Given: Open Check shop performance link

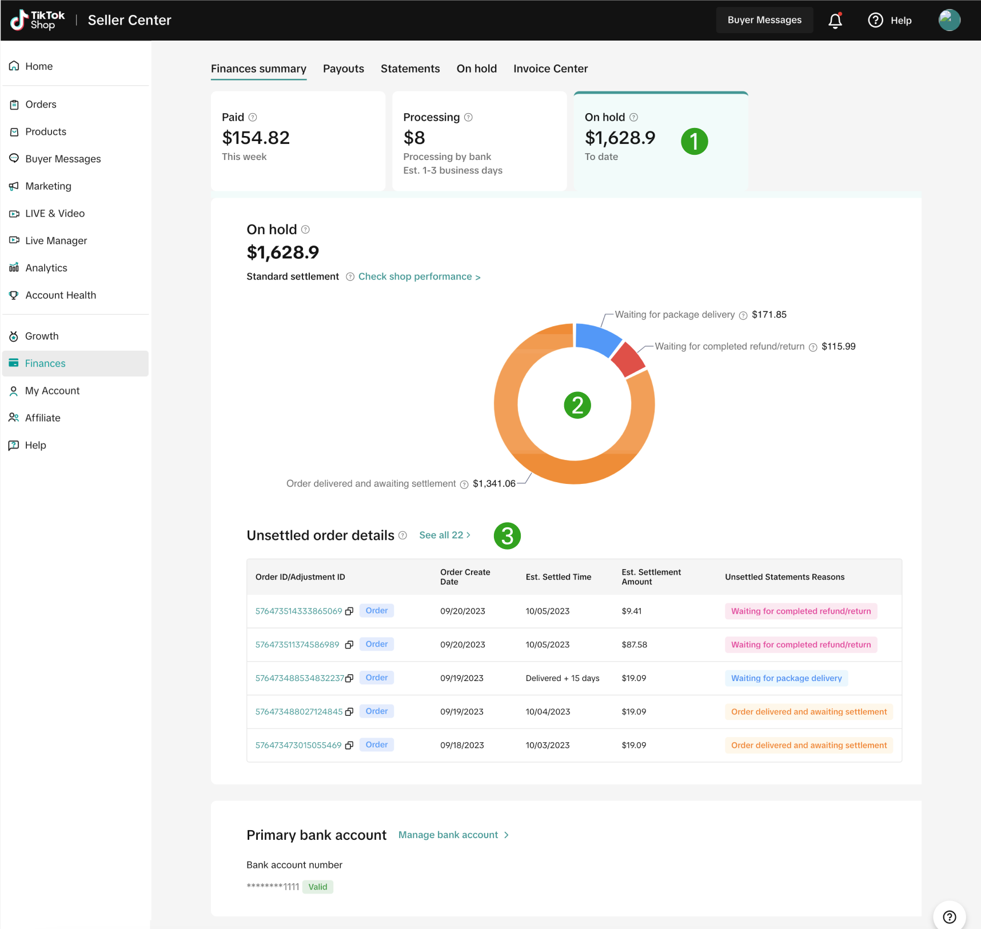Looking at the screenshot, I should tap(418, 277).
